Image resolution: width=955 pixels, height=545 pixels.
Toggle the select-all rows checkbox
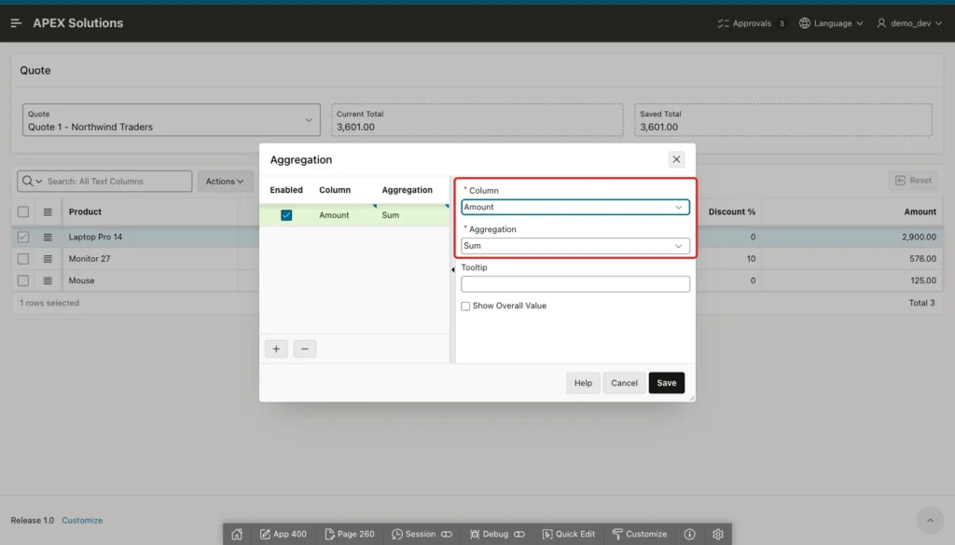[23, 211]
